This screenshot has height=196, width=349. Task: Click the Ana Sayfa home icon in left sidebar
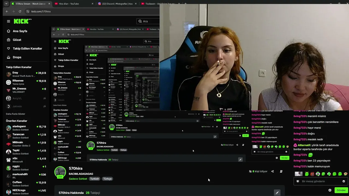coord(8,31)
